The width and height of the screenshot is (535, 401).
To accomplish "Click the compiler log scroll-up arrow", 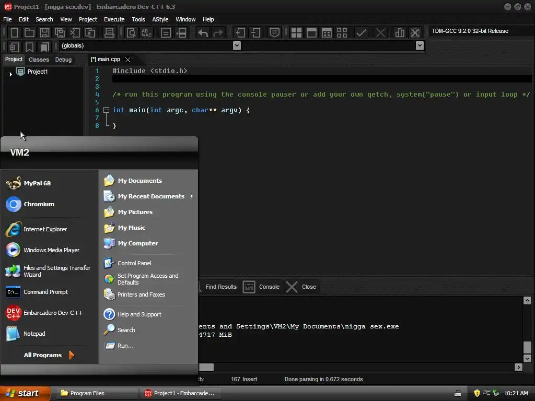I will [x=527, y=300].
